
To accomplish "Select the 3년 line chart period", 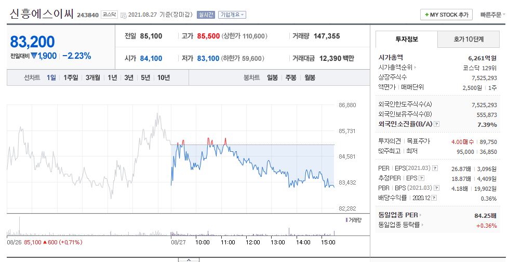I will (x=129, y=77).
